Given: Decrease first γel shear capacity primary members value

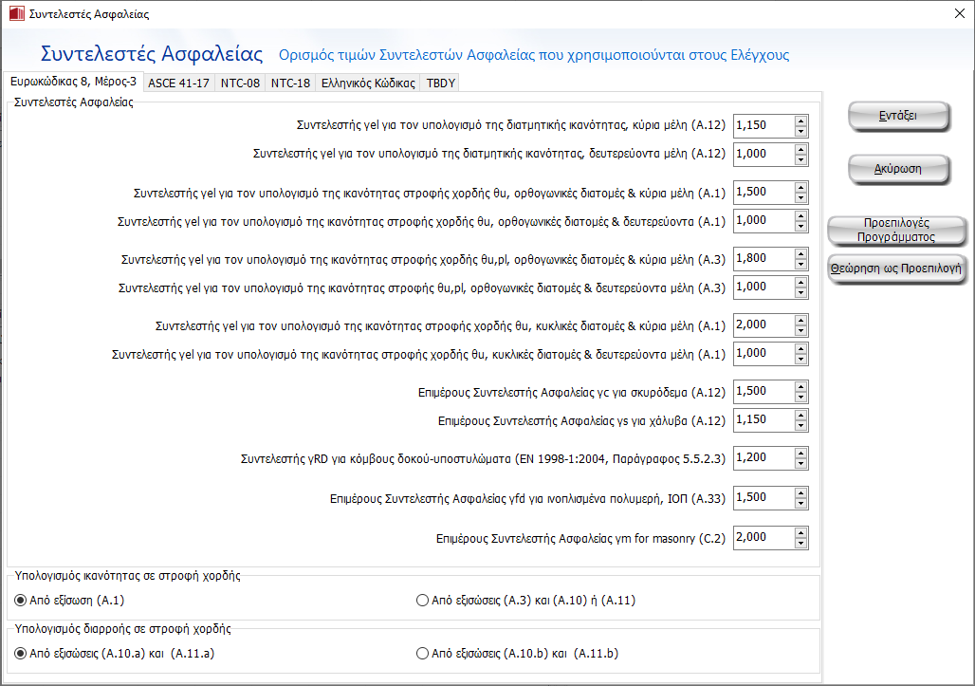Looking at the screenshot, I should 801,131.
